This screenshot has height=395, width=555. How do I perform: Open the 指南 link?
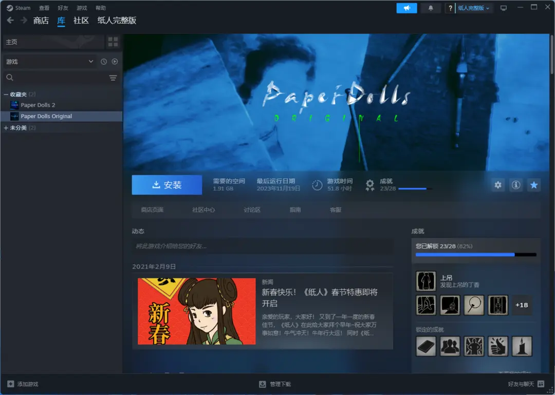(x=295, y=210)
